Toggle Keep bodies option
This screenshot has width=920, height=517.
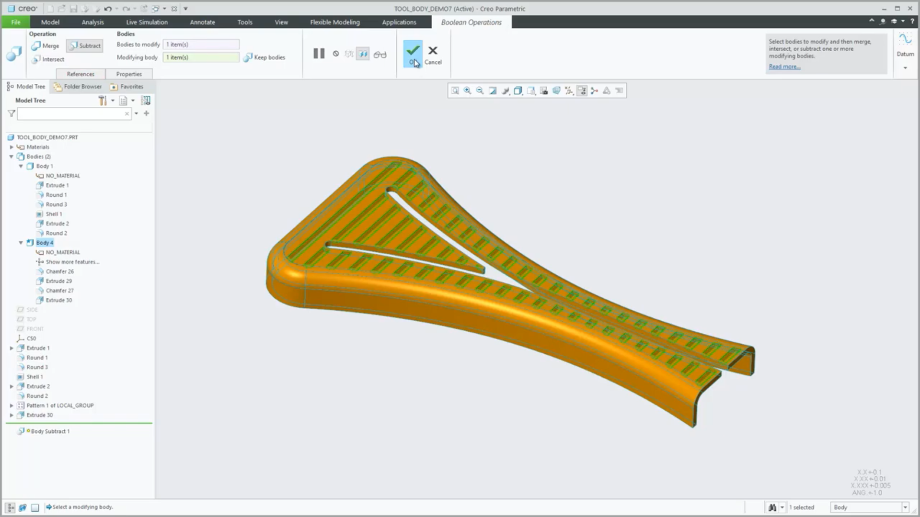(x=264, y=57)
